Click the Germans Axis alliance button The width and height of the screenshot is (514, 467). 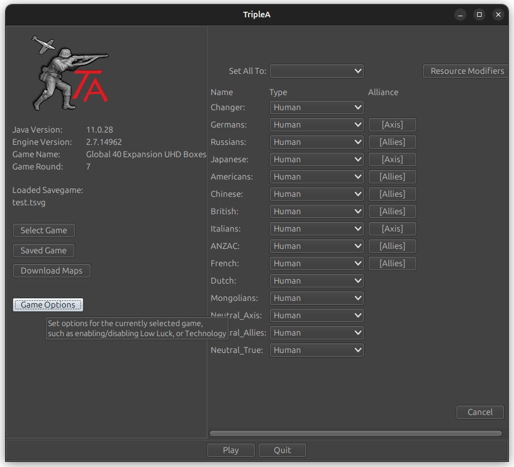tap(392, 124)
